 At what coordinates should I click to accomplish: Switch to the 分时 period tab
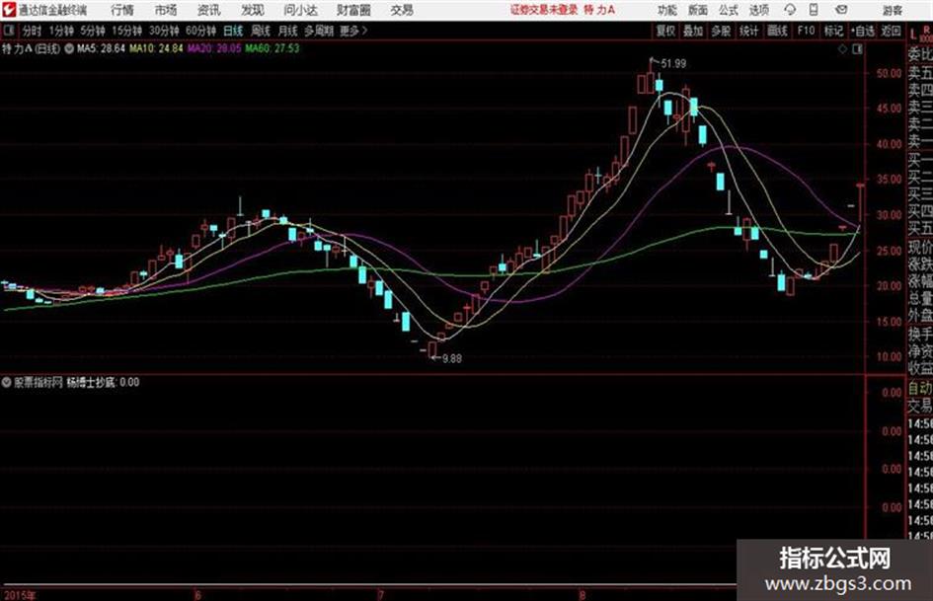pos(33,31)
